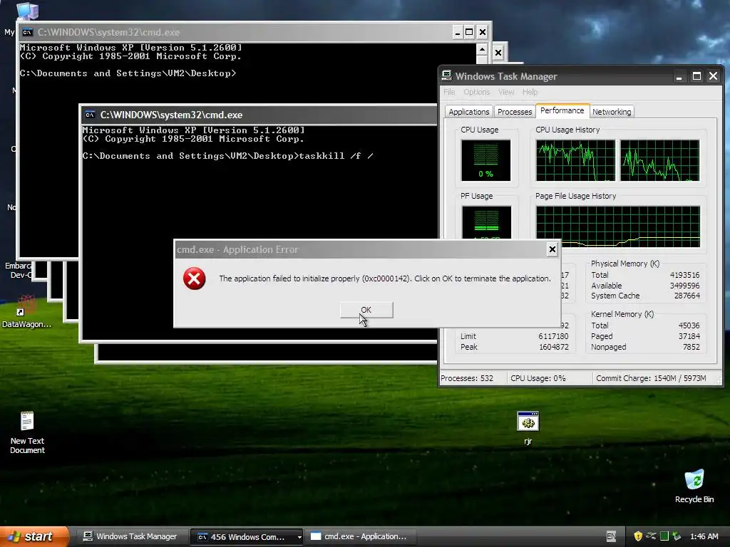Click the Physical Memory Total value 4193516

[684, 275]
